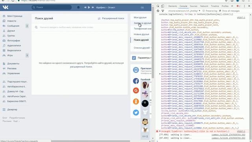Image resolution: width=252 pixels, height=142 pixels.
Task: Open Друзья in left sidebar
Action: point(11,31)
